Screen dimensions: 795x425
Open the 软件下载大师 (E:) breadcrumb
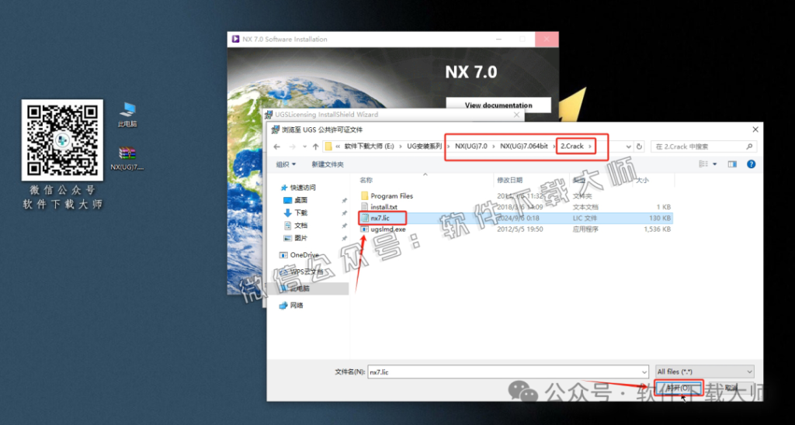(x=369, y=147)
